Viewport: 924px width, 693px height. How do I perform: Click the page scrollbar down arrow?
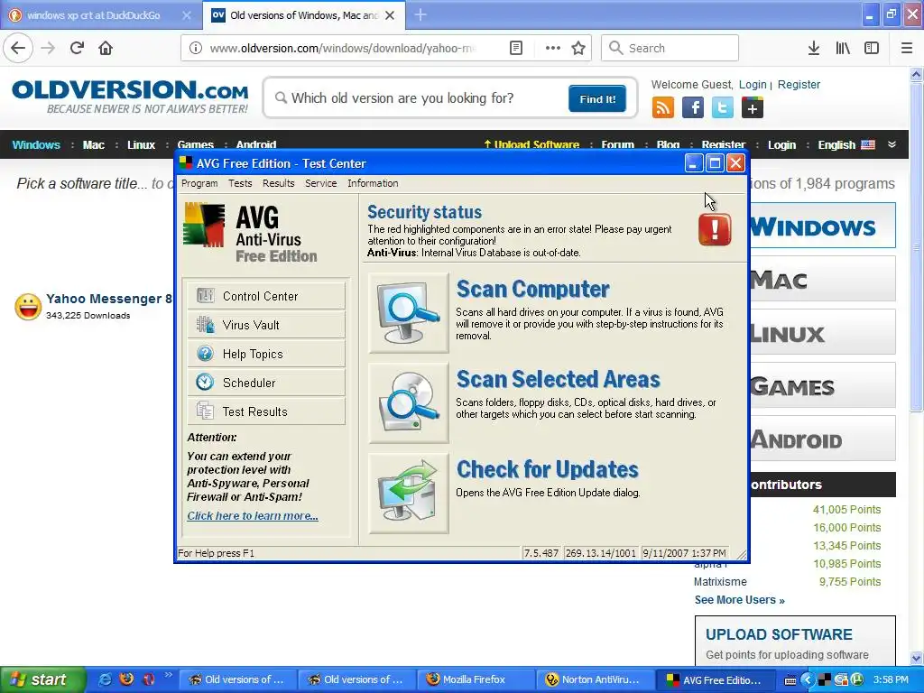click(917, 658)
